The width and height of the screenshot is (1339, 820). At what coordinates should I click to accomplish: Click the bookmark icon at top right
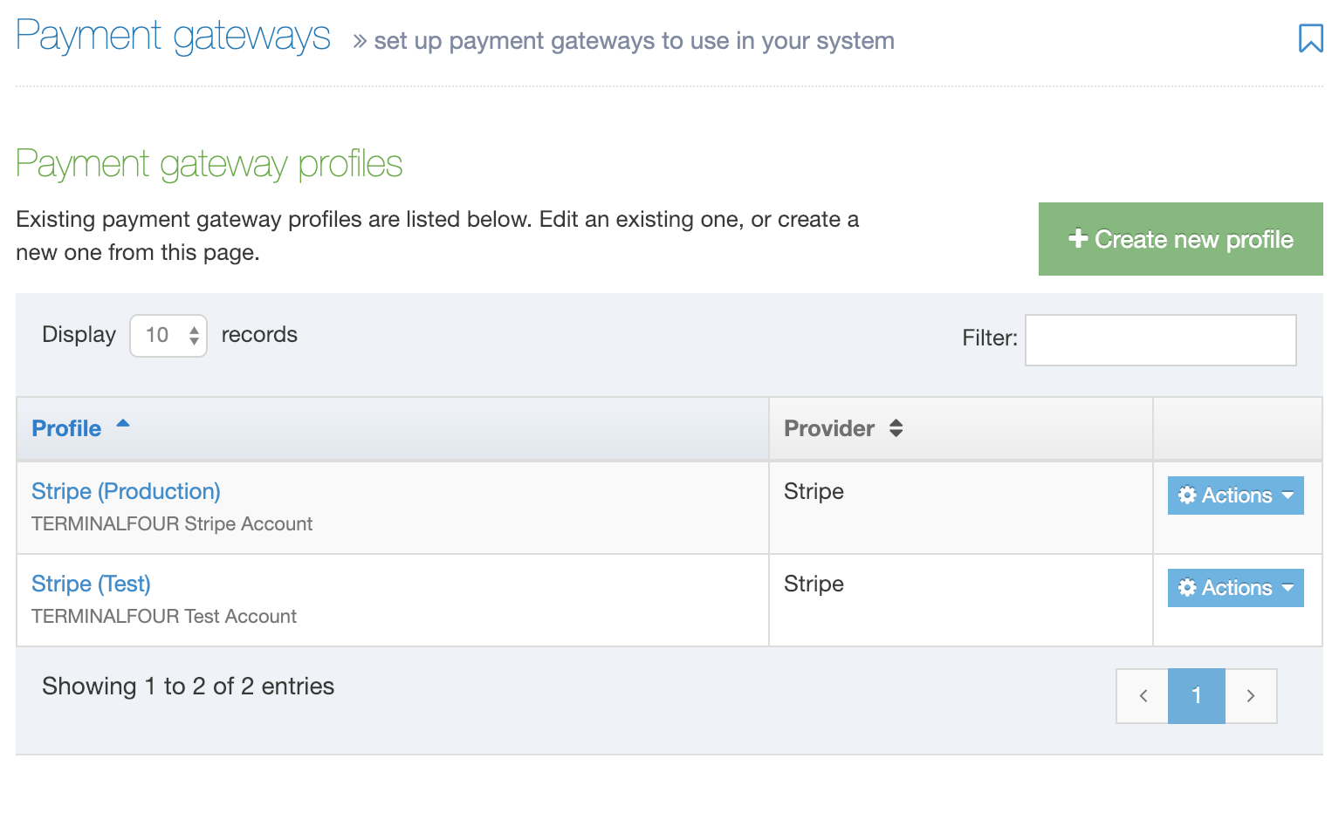(1310, 38)
